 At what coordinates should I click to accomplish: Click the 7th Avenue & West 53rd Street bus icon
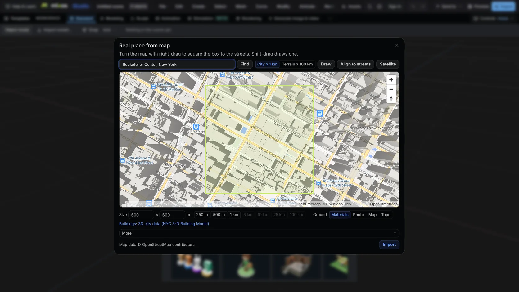(222, 75)
